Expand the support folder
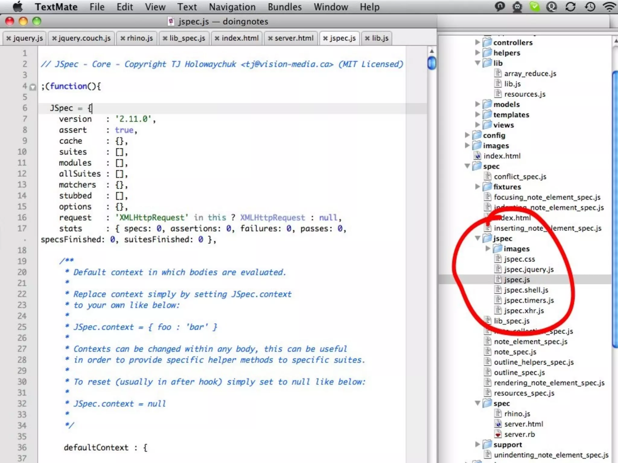The width and height of the screenshot is (618, 463). tap(477, 444)
